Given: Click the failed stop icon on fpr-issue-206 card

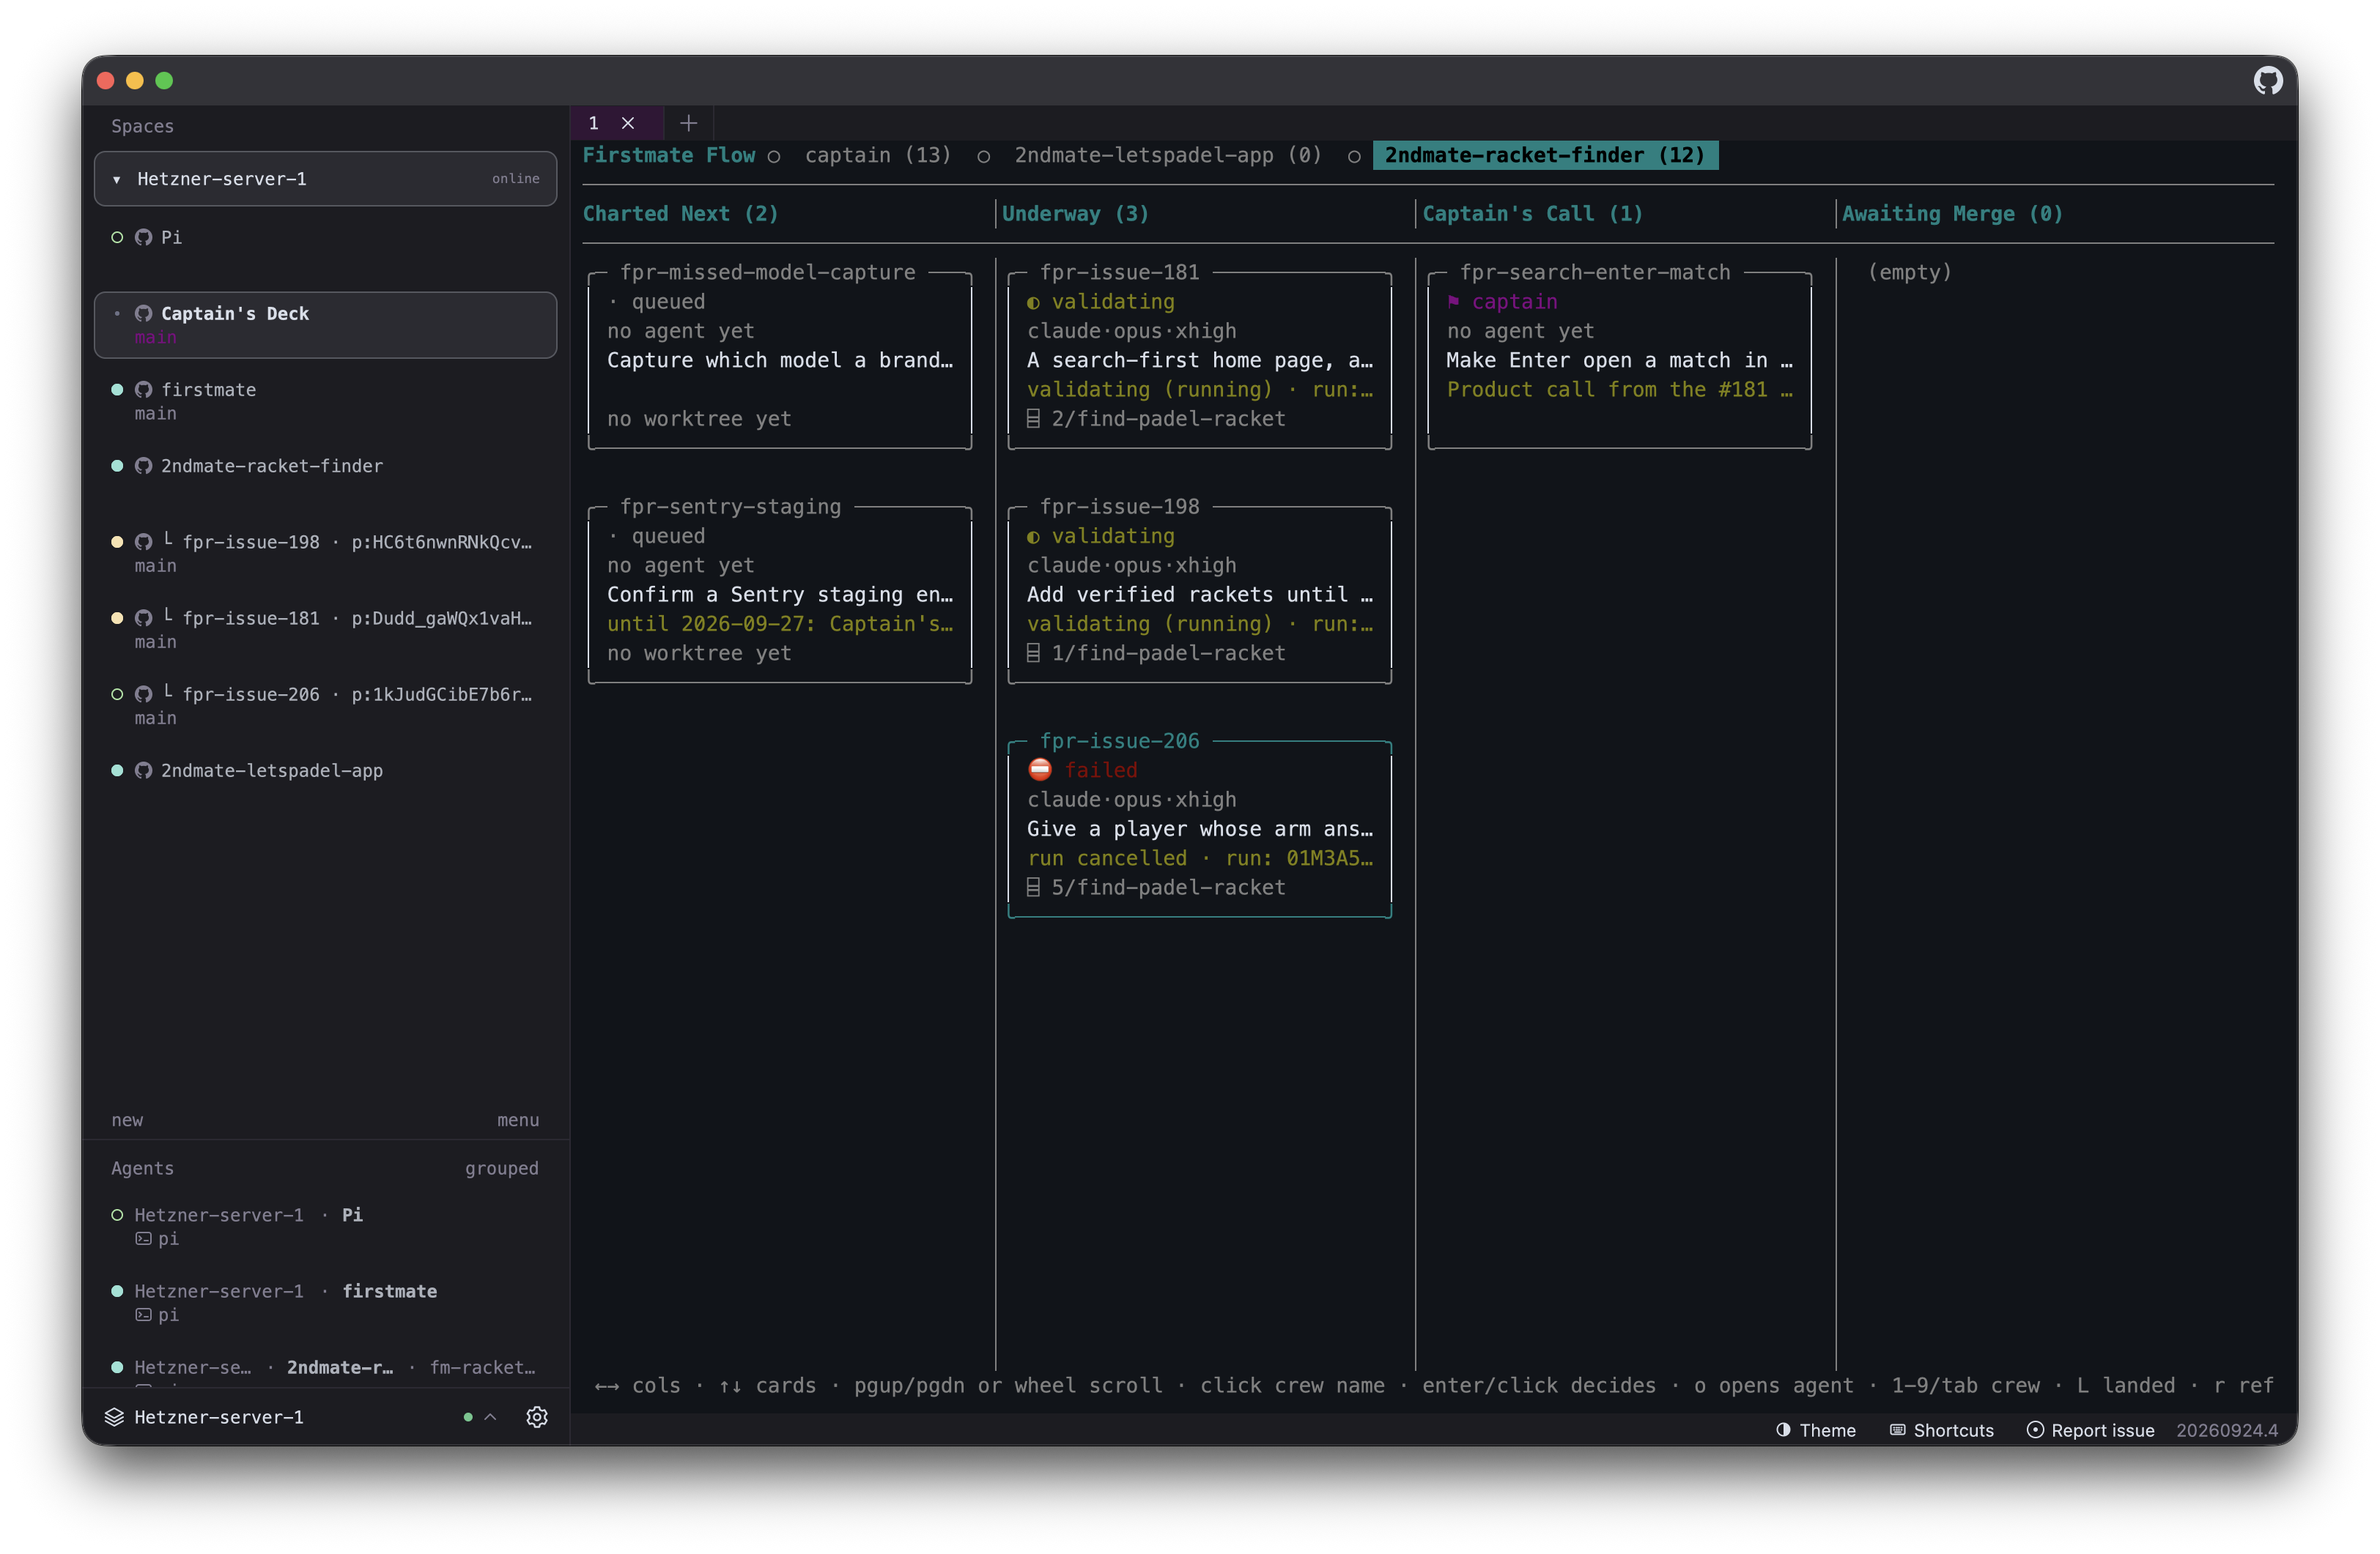Looking at the screenshot, I should [x=1040, y=768].
